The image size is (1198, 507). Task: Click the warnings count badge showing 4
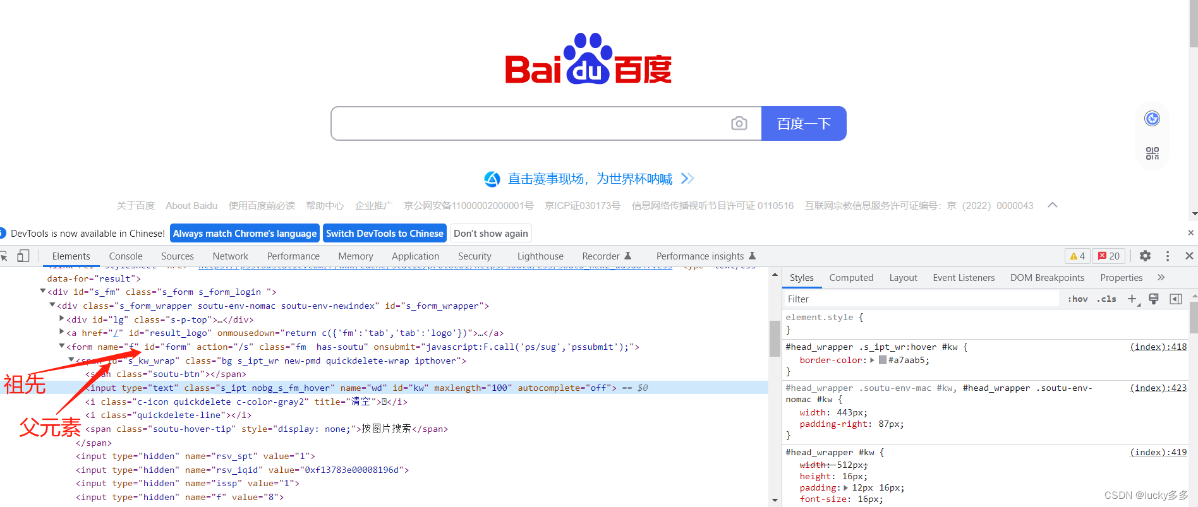[x=1077, y=256]
